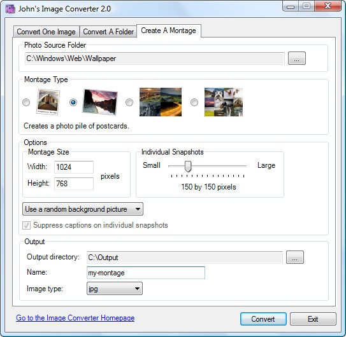The image size is (346, 337).
Task: Open the background picture dropdown
Action: tap(83, 209)
